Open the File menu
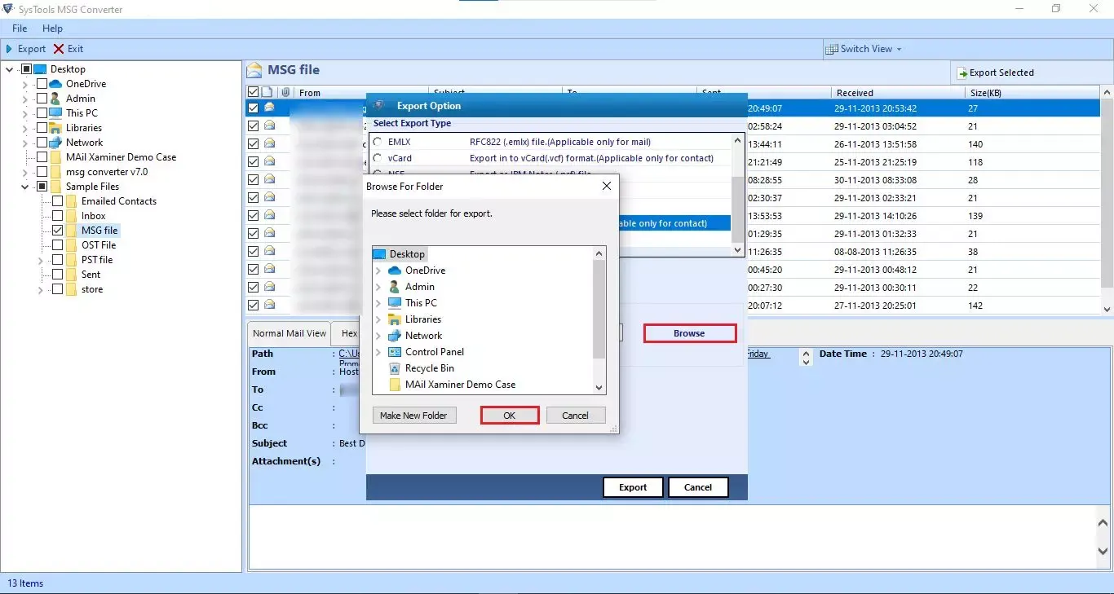This screenshot has width=1114, height=594. click(20, 29)
